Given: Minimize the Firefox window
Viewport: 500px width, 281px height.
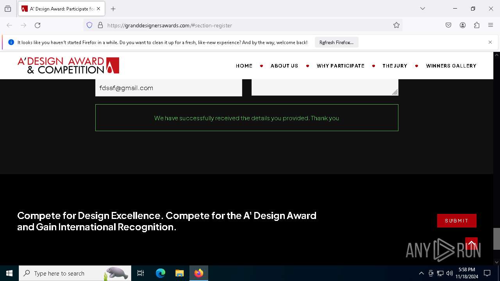Looking at the screenshot, I should tap(455, 9).
